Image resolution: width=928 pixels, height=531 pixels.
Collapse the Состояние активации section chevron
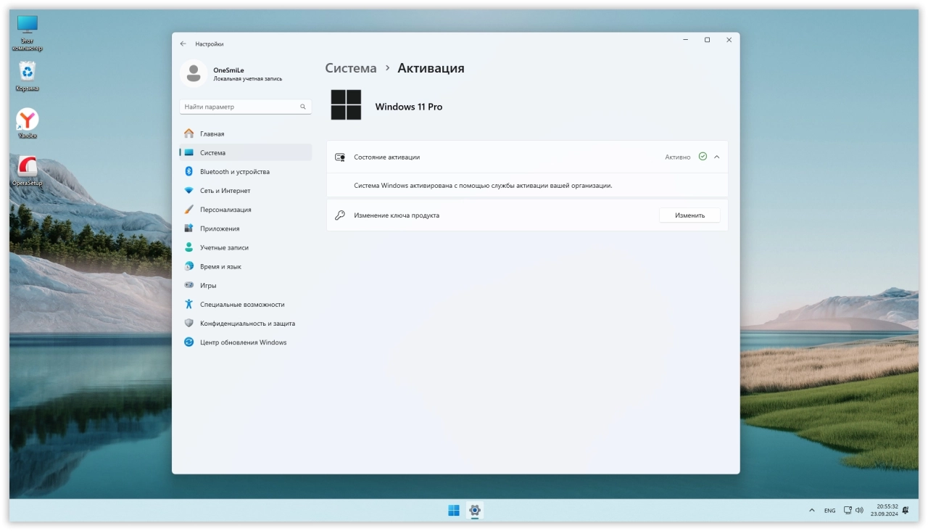[717, 157]
